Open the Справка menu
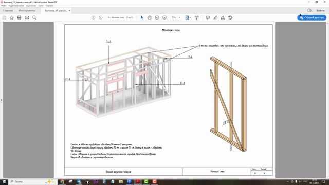This screenshot has height=185, width=329. click(x=50, y=6)
